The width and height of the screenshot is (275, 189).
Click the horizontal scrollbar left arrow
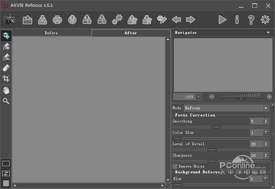click(x=15, y=185)
